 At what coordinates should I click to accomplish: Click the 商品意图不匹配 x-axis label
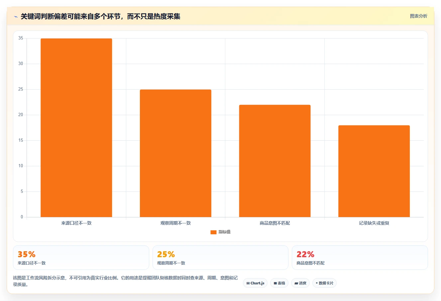click(x=275, y=223)
